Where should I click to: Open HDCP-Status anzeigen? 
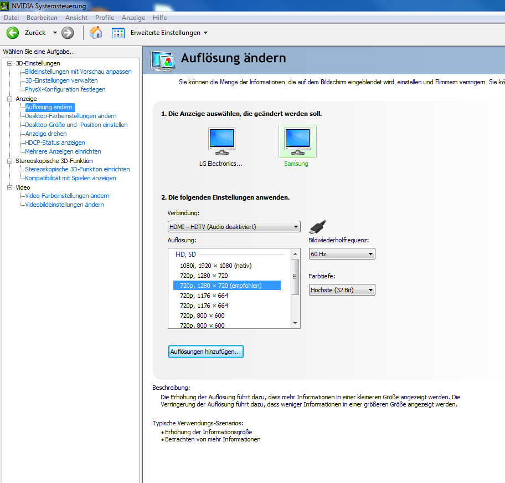[55, 143]
